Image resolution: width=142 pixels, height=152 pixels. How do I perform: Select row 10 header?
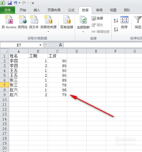[5, 100]
